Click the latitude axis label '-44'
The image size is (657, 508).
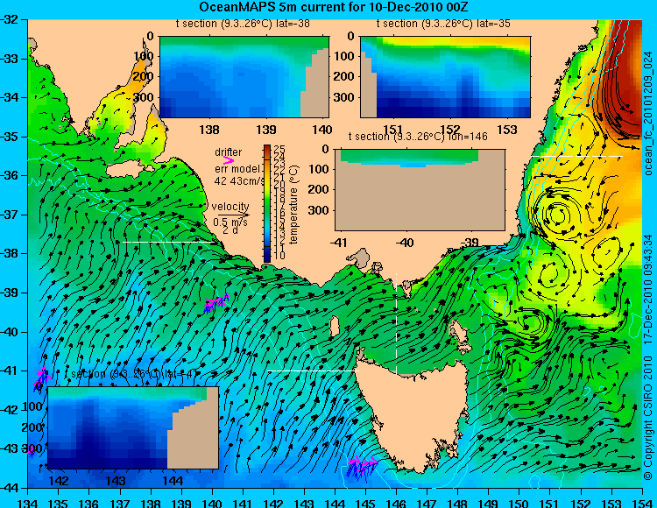[10, 488]
